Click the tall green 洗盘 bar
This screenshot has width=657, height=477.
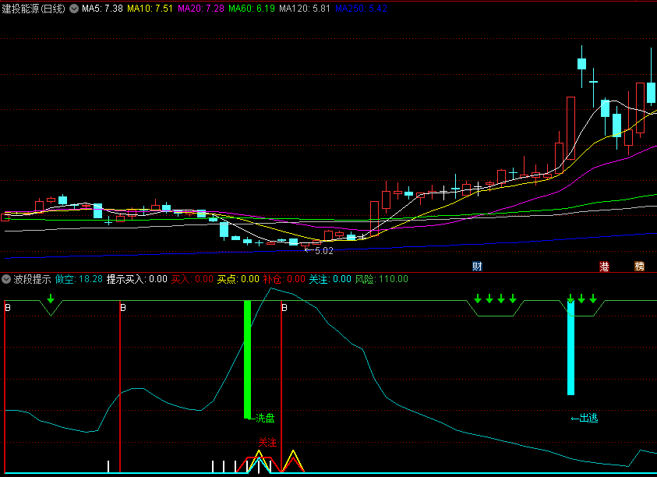click(x=247, y=359)
